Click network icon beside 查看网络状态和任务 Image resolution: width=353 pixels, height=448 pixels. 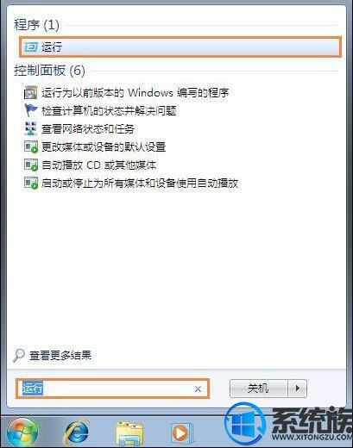(30, 128)
